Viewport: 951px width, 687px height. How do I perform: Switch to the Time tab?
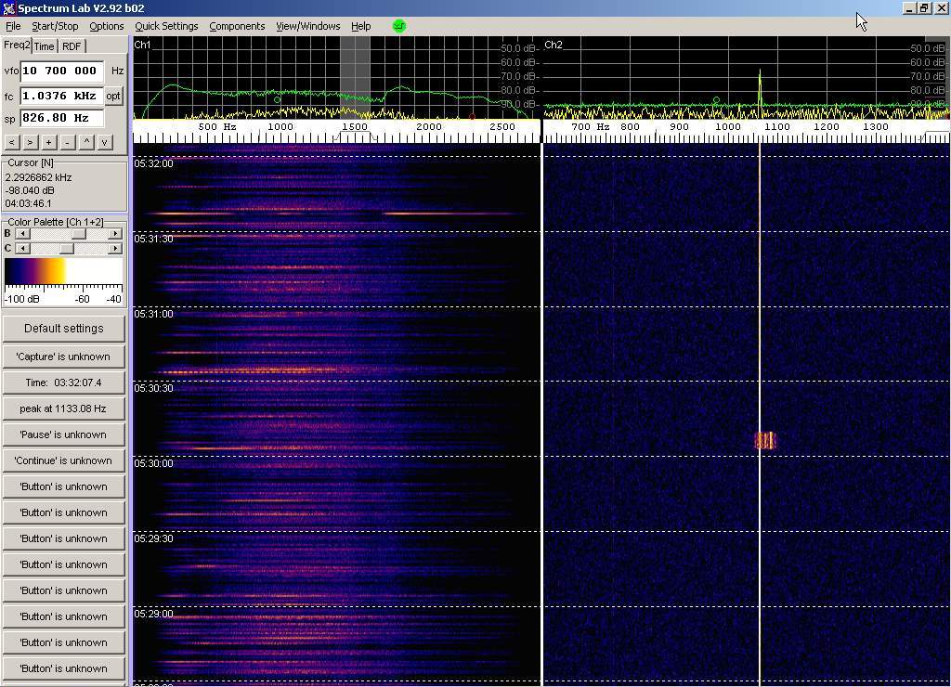[45, 46]
